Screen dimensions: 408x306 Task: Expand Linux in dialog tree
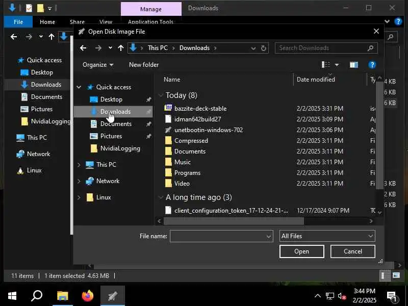click(79, 197)
